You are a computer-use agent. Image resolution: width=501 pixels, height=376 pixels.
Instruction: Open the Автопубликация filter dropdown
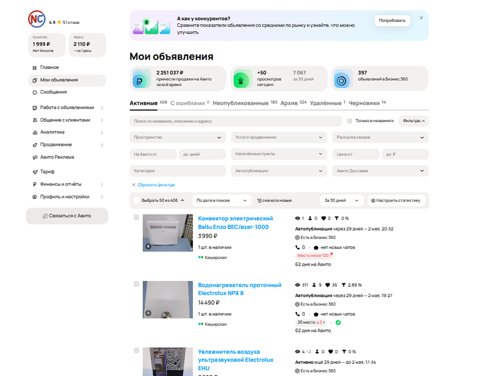[279, 171]
